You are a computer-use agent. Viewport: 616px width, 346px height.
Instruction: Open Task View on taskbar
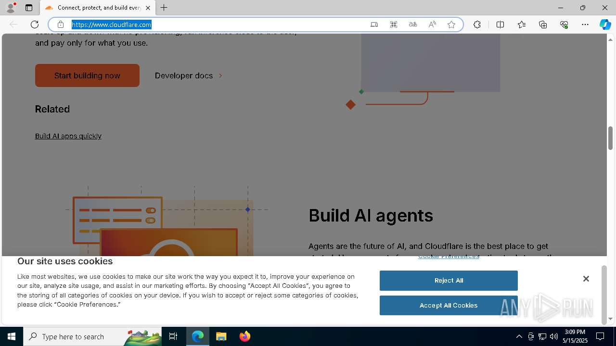[x=173, y=336]
